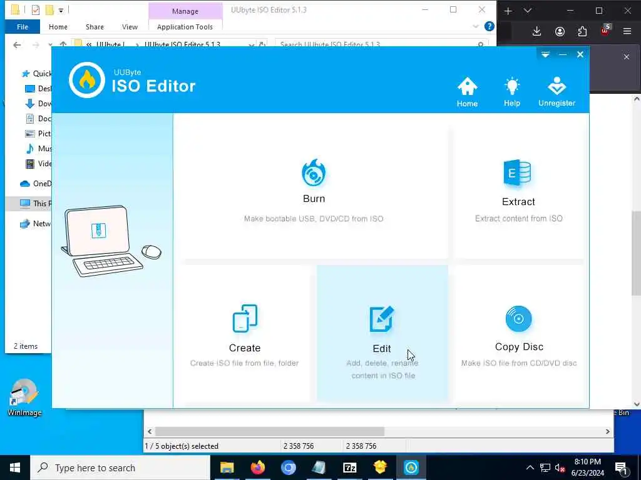Open ISO Editor options dropdown arrow
641x480 pixels.
(545, 55)
